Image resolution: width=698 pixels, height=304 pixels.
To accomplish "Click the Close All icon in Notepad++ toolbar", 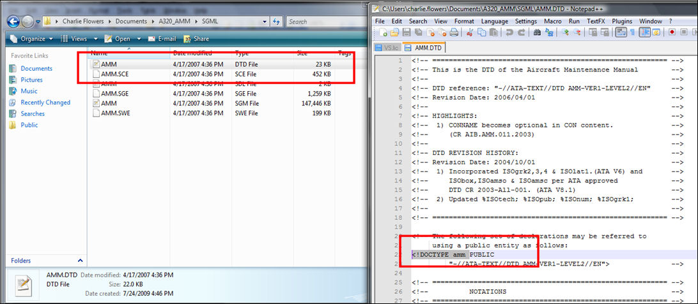I will [442, 33].
